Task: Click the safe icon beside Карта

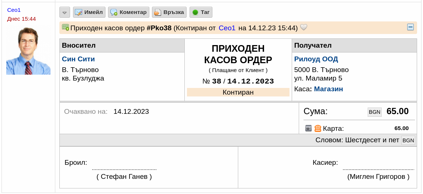Action: coord(308,128)
